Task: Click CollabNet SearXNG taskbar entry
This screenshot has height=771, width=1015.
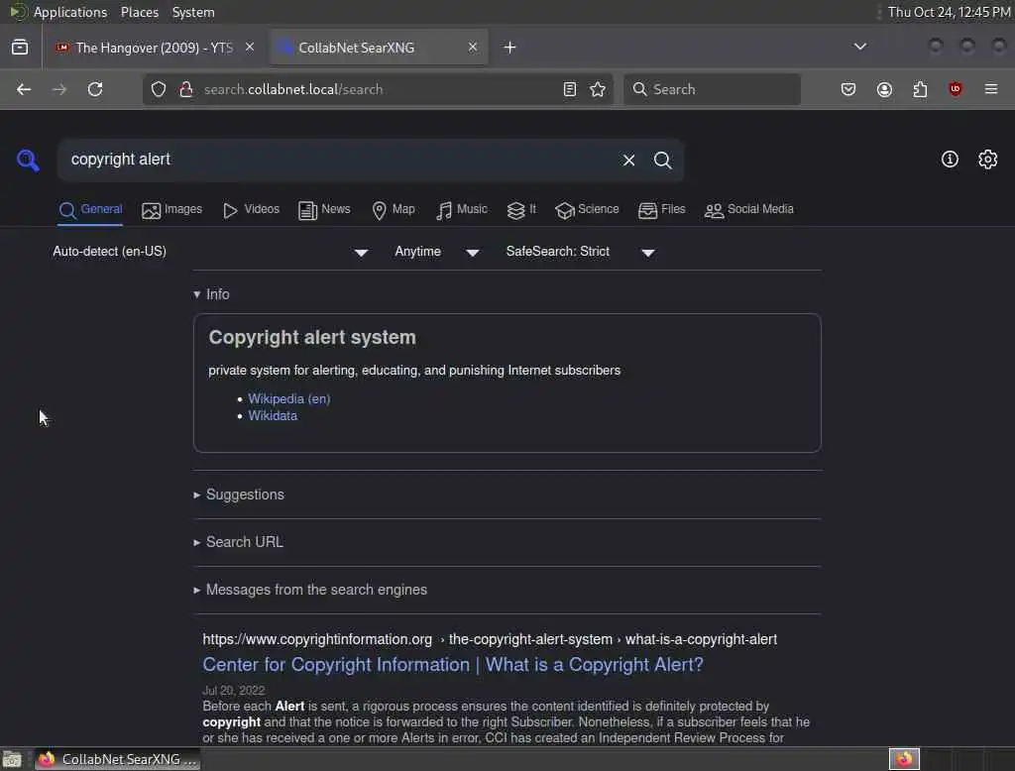Action: (117, 759)
